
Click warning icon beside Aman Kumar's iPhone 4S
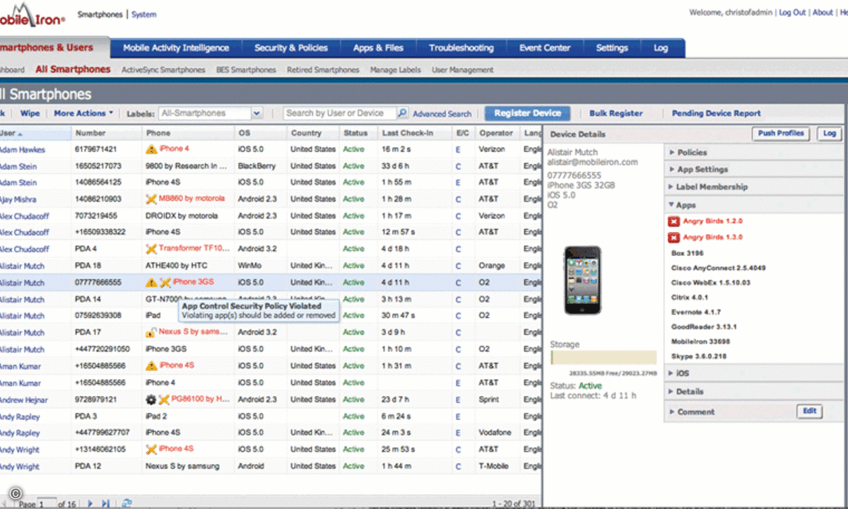[x=151, y=365]
